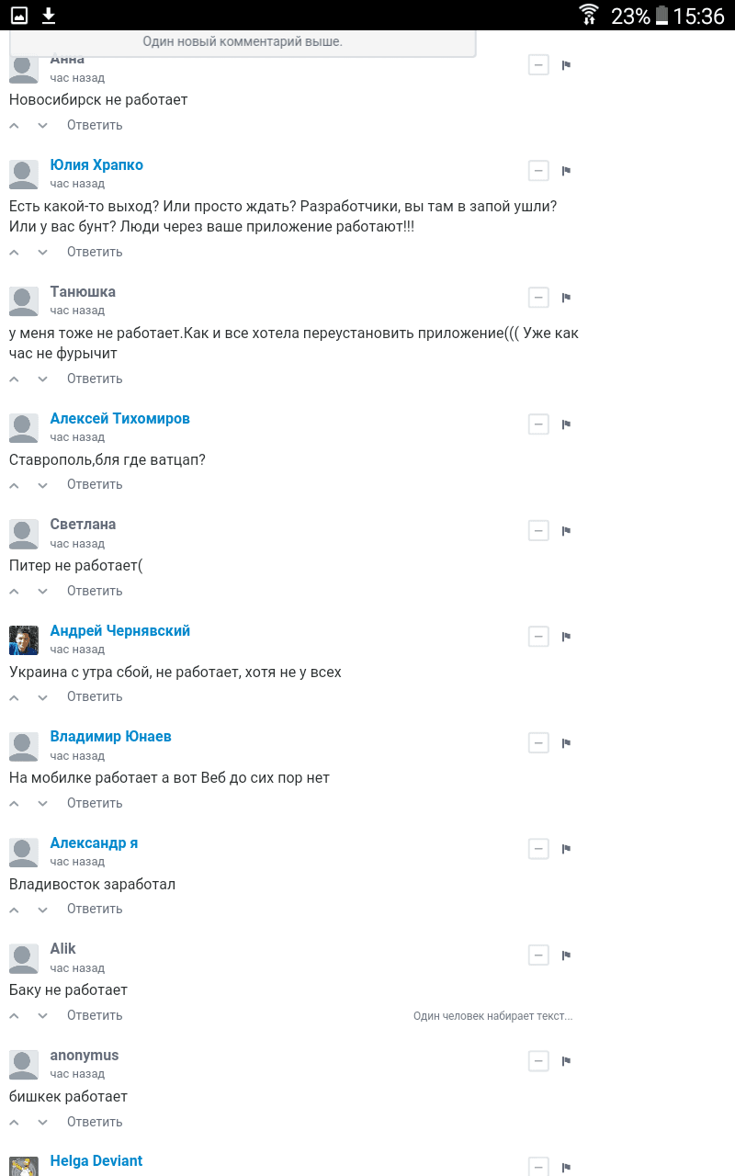Viewport: 735px width, 1176px height.
Task: Show the one new comment above
Action: point(243,42)
